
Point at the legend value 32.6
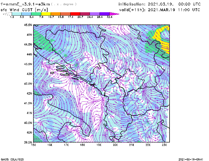pyautogui.click(x=109, y=17)
